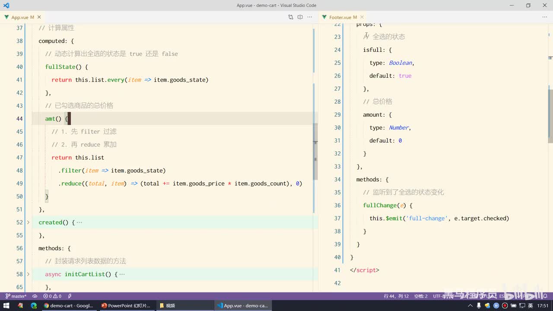Click the notification bell in status bar
The width and height of the screenshot is (553, 311).
(x=545, y=296)
